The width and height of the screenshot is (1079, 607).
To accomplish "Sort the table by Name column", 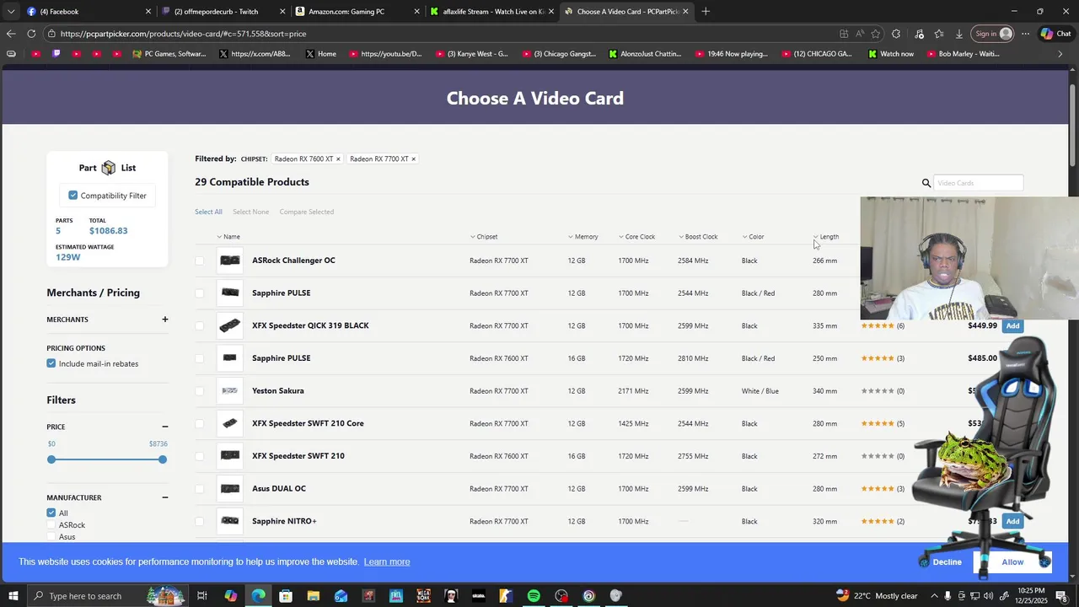I will pyautogui.click(x=228, y=237).
